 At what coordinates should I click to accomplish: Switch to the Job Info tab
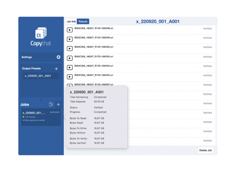(x=71, y=22)
